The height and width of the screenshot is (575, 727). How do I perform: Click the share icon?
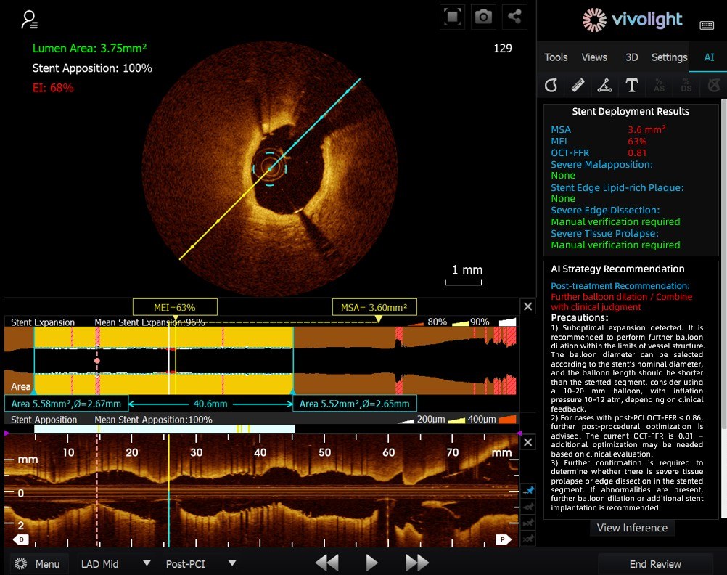pos(514,17)
